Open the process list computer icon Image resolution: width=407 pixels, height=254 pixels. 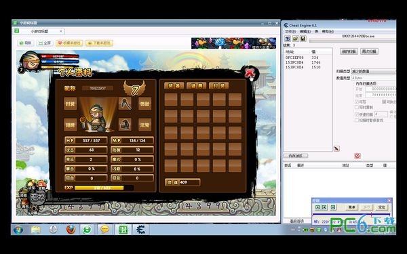pos(288,39)
